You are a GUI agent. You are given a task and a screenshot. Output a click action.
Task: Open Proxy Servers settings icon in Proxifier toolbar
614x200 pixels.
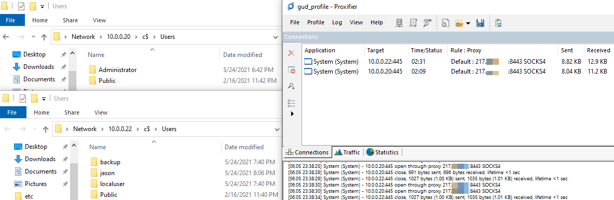coord(400,23)
